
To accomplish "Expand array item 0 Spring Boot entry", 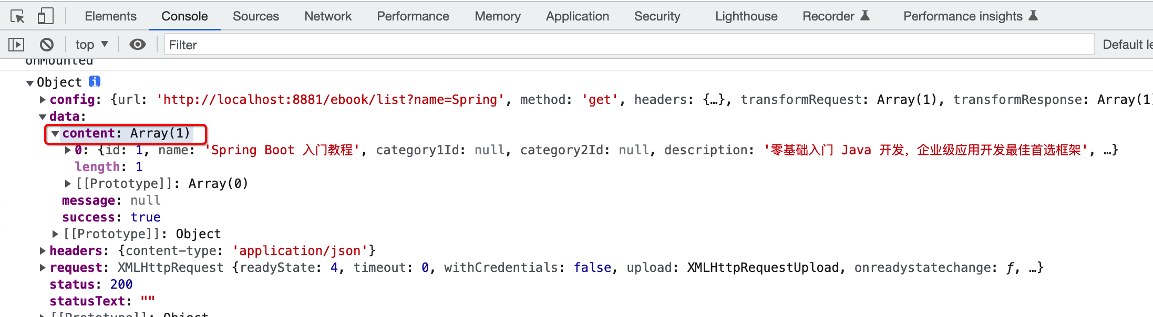I will [x=68, y=150].
